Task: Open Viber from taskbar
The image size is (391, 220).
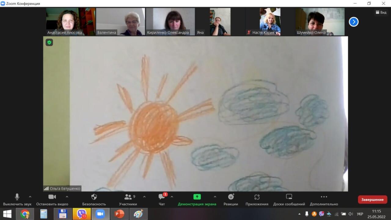Action: 82,214
